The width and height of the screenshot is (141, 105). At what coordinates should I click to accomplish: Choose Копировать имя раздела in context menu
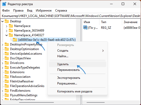click(78, 91)
